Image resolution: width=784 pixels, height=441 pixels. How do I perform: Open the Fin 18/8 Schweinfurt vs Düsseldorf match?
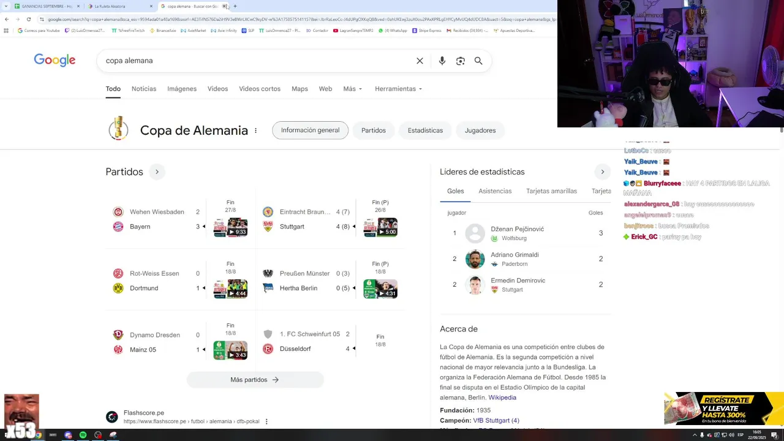(x=380, y=341)
